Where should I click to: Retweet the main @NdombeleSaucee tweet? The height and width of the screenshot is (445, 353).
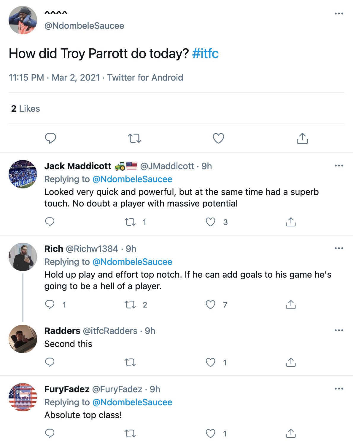click(x=134, y=138)
